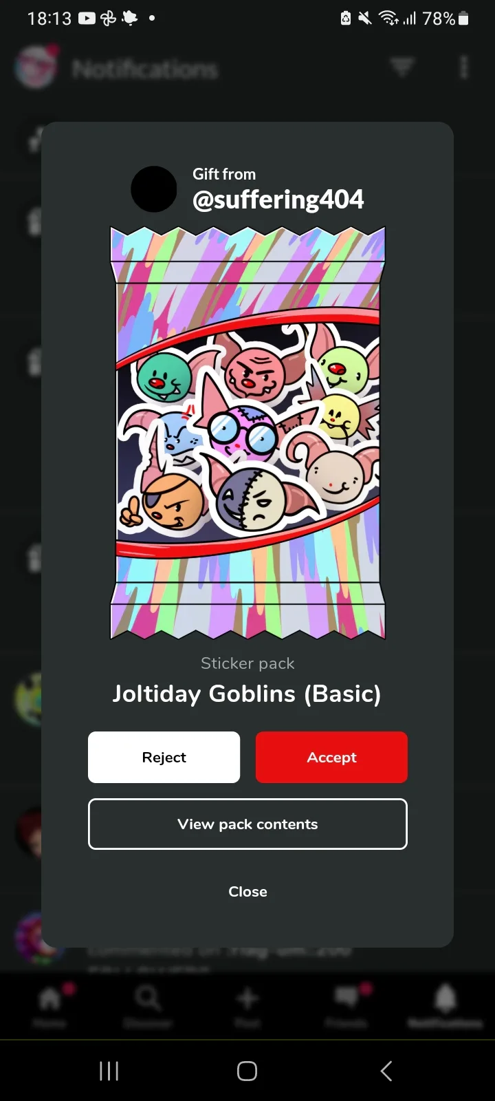The height and width of the screenshot is (1101, 495).
Task: Tap the Joltiday Goblins (Basic) title
Action: coord(247,694)
